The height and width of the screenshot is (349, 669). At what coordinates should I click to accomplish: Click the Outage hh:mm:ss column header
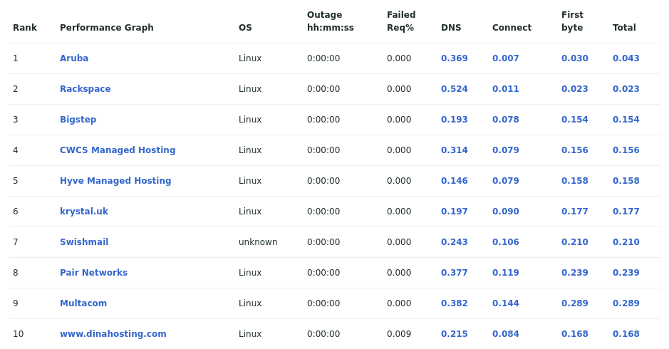pyautogui.click(x=331, y=21)
